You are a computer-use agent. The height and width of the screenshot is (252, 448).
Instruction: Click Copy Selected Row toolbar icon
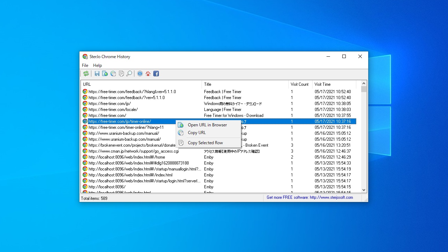tap(121, 73)
